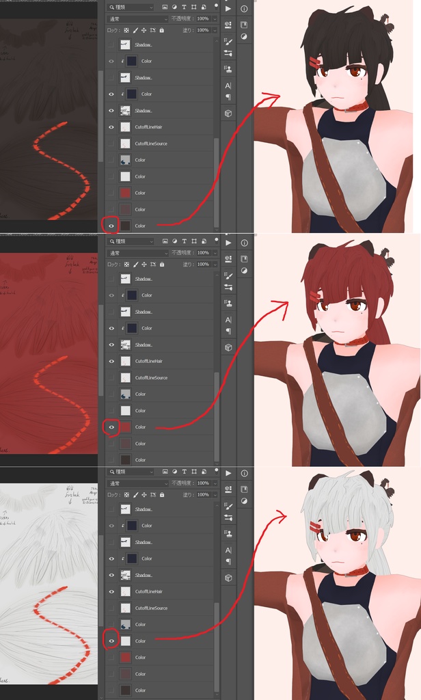Open 通常 blend mode dropdown in white-hair panel

137,483
